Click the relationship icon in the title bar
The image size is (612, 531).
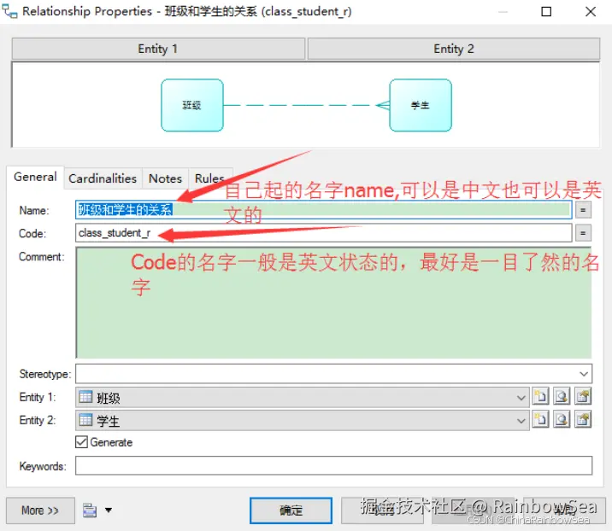(9, 11)
